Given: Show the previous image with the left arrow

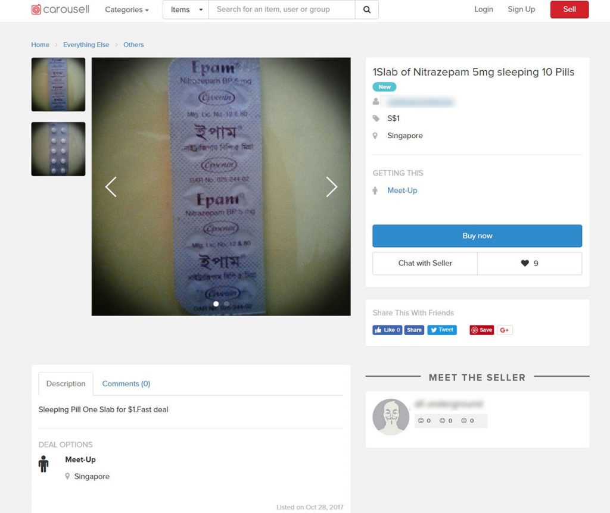Looking at the screenshot, I should (x=111, y=187).
